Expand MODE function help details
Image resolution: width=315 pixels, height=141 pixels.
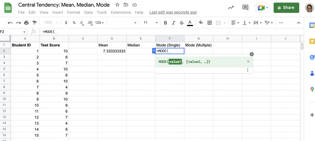click(x=248, y=62)
